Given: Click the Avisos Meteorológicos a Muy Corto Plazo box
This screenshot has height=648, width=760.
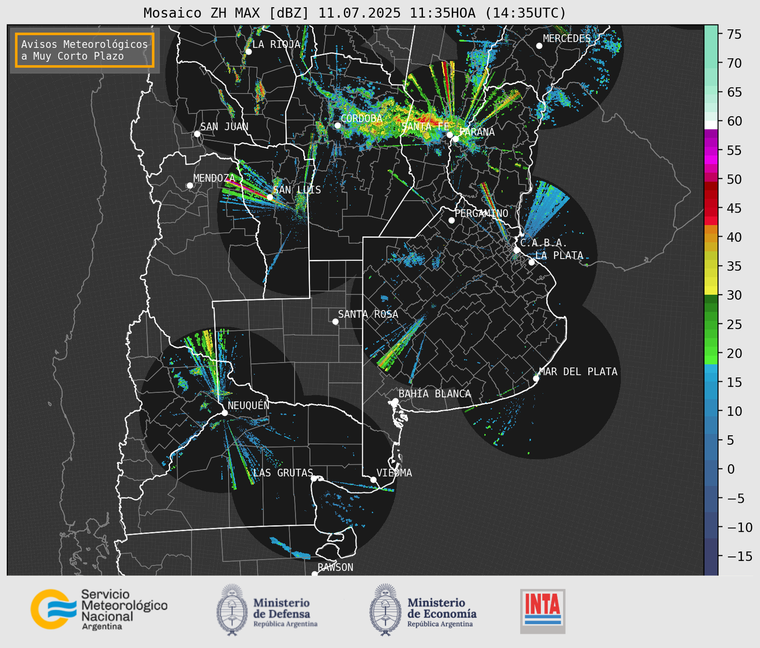Looking at the screenshot, I should click(x=85, y=50).
